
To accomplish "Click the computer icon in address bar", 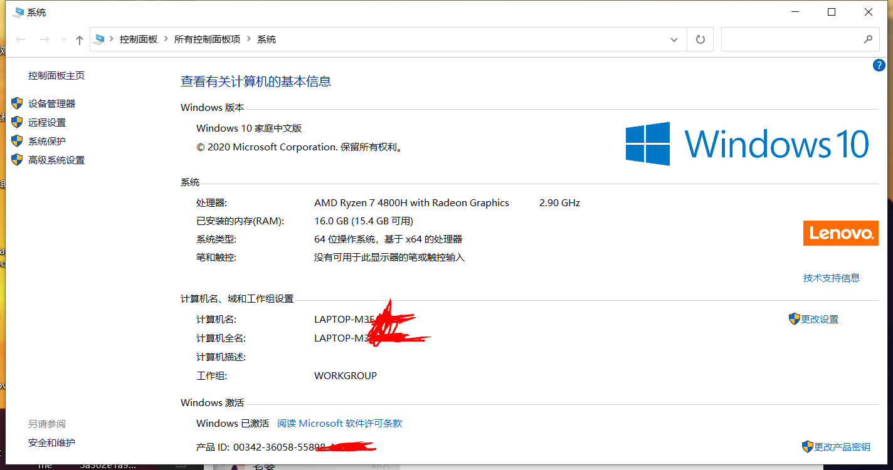I will click(100, 39).
